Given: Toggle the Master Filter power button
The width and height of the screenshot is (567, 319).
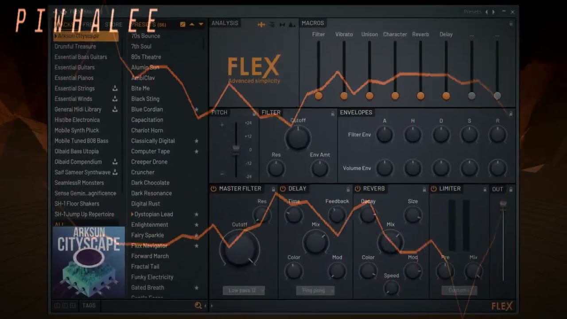Looking at the screenshot, I should (x=214, y=189).
